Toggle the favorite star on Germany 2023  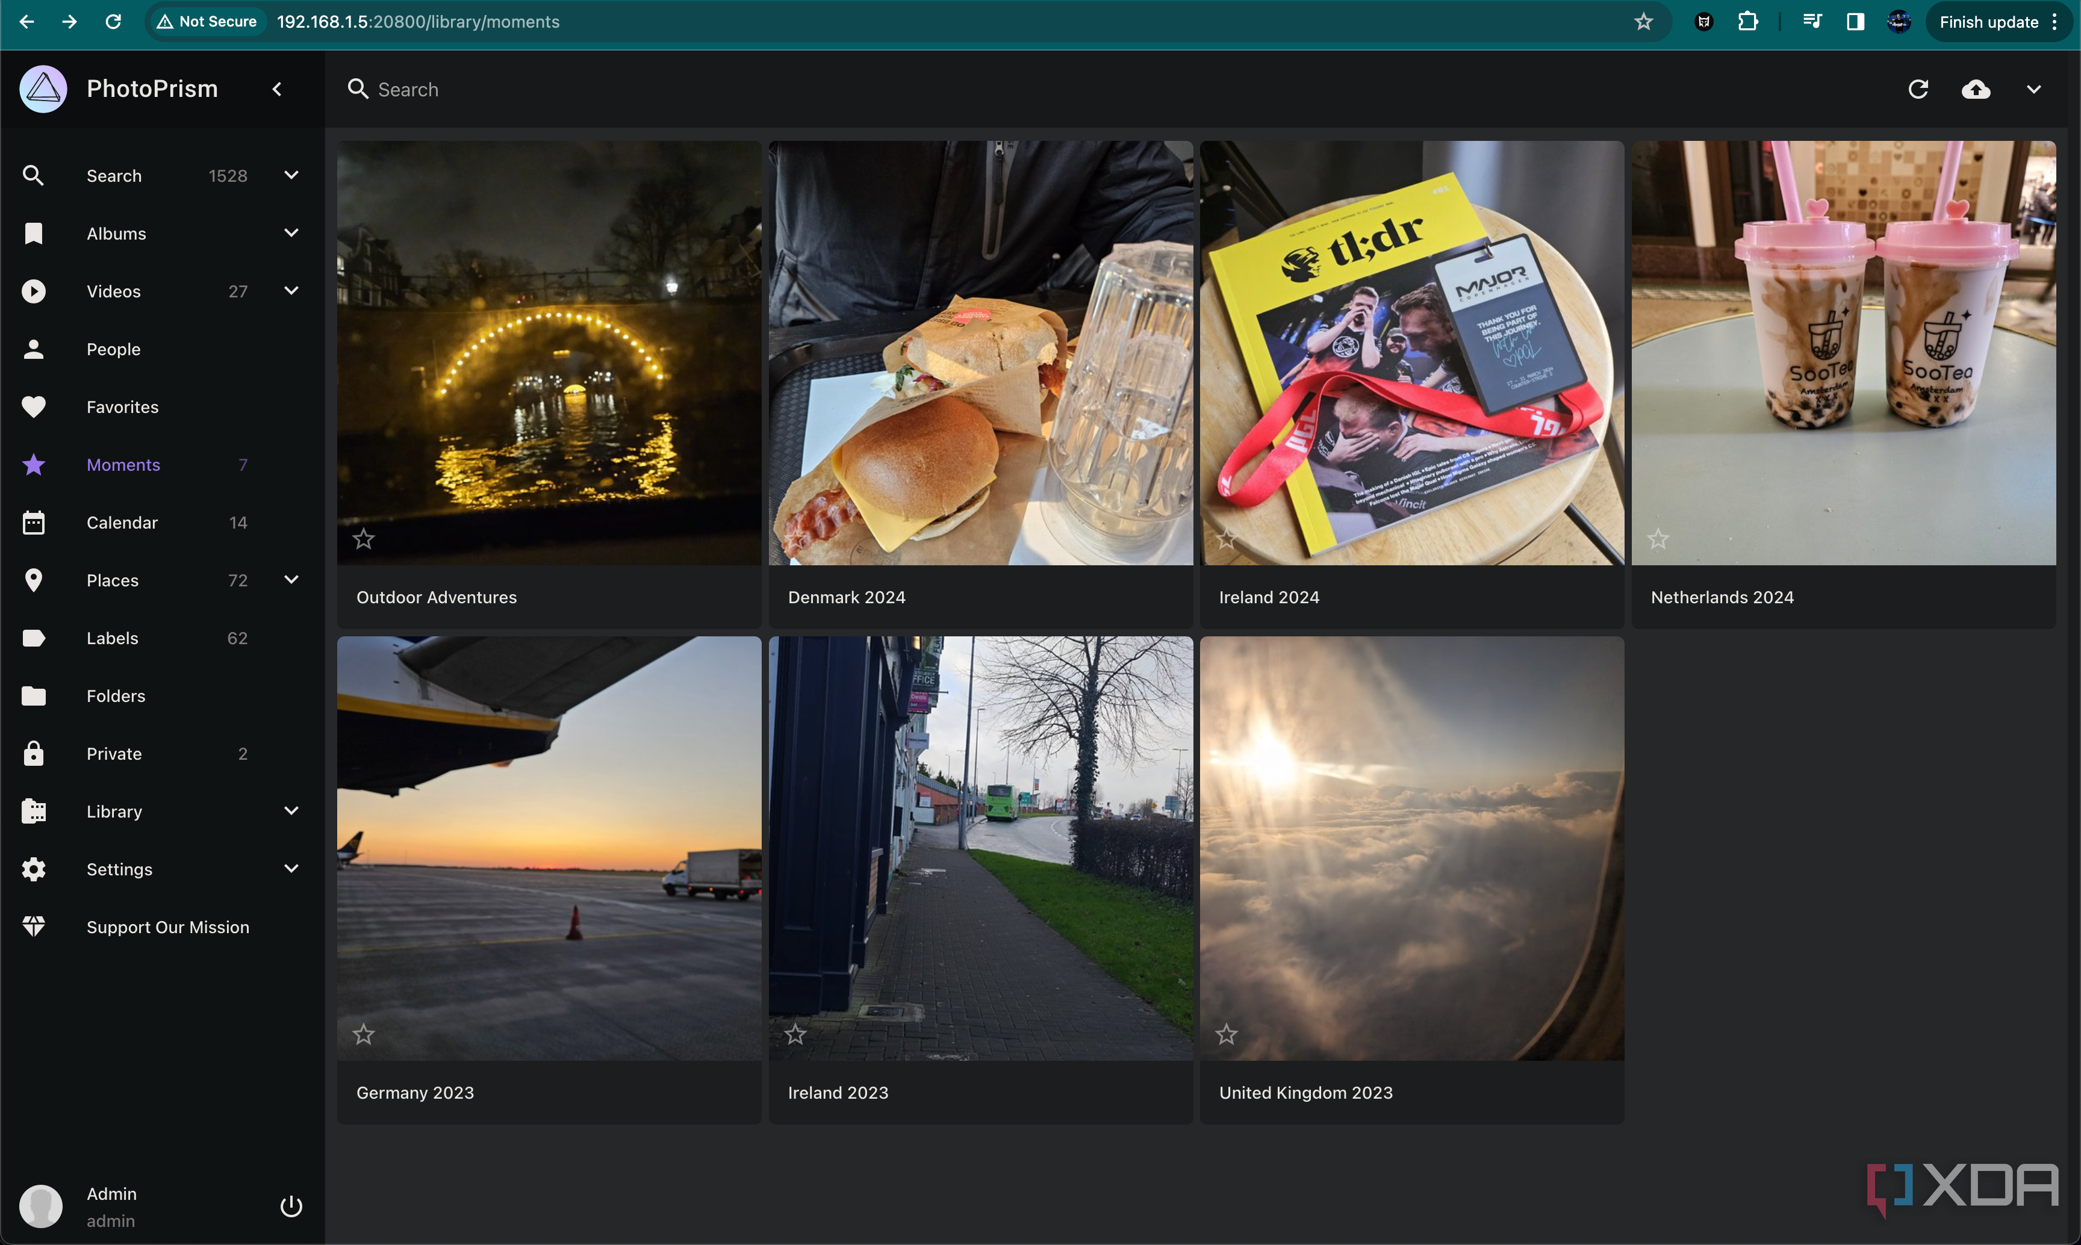pyautogui.click(x=363, y=1034)
